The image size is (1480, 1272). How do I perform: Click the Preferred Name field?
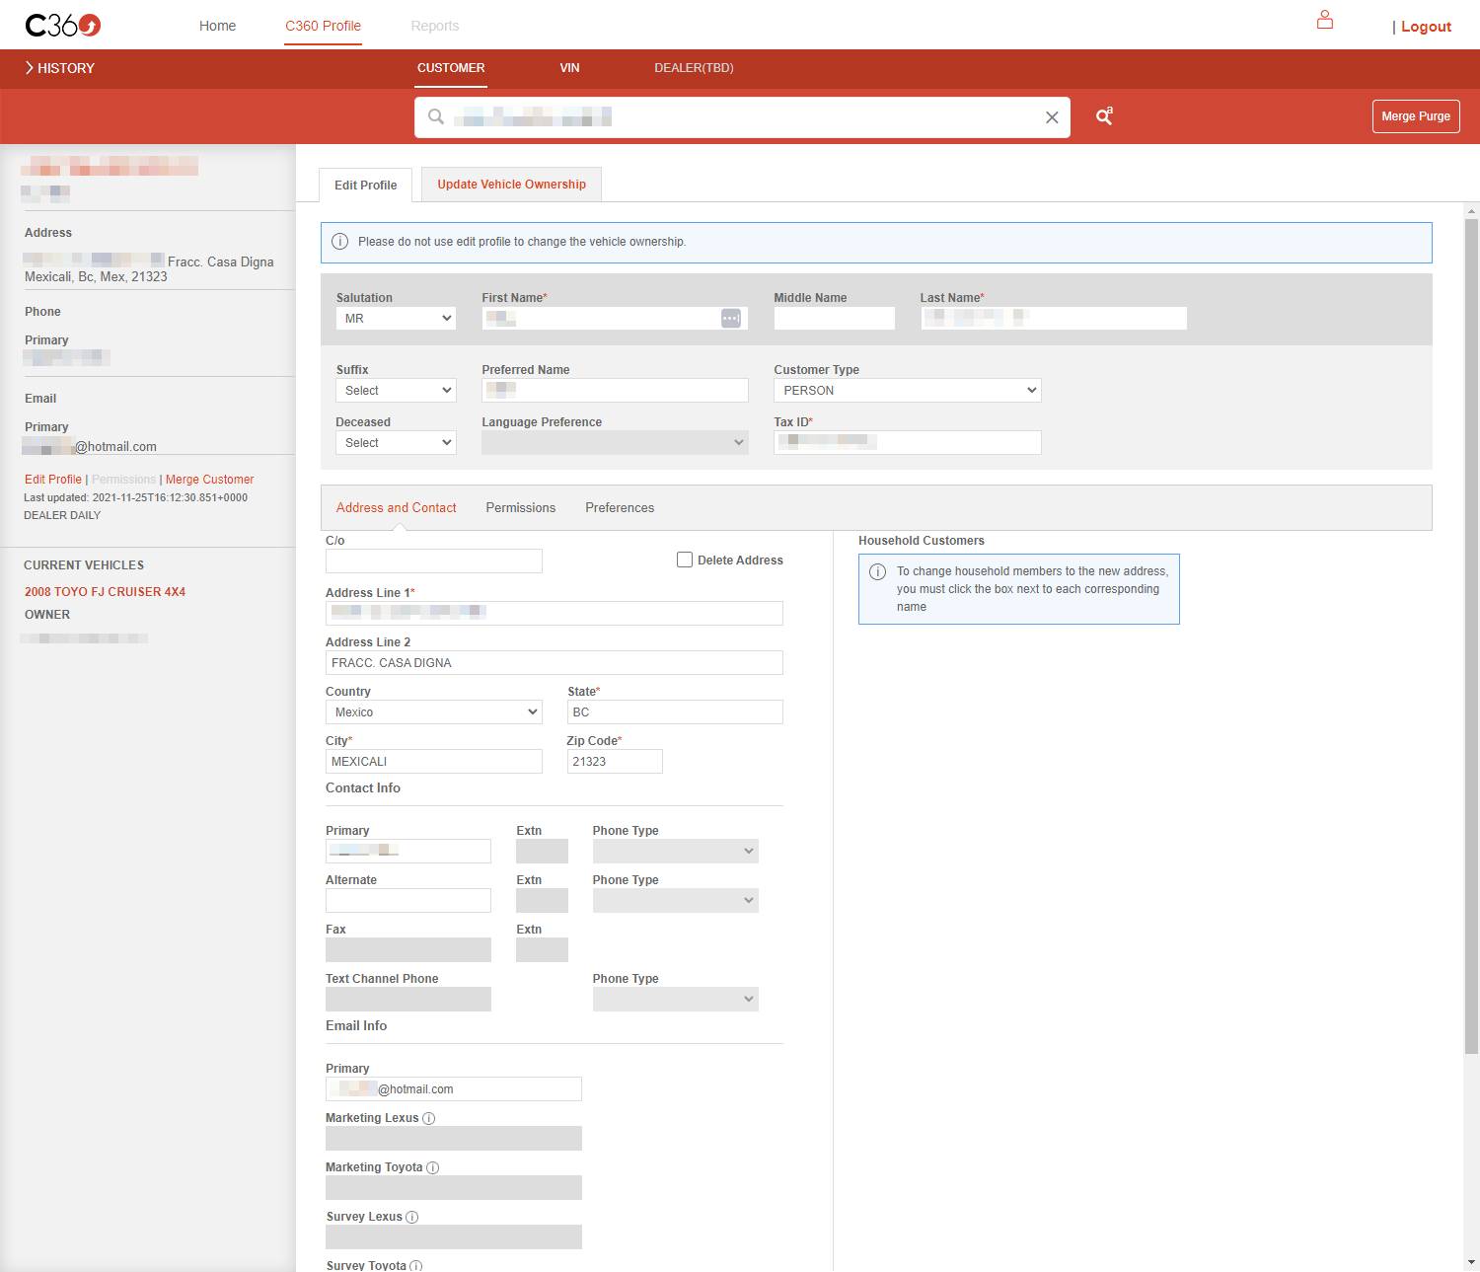click(615, 390)
